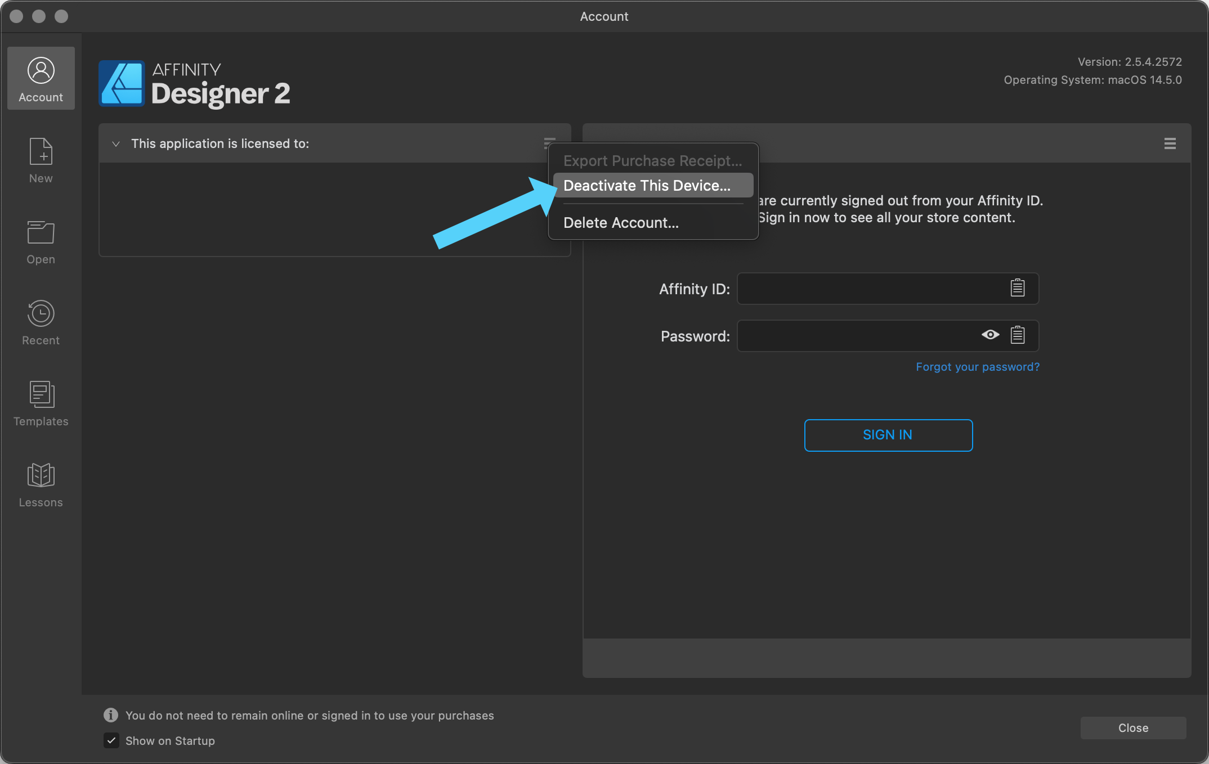Click the Operating System macOS 14.5.0 text
The width and height of the screenshot is (1209, 764).
click(1092, 80)
